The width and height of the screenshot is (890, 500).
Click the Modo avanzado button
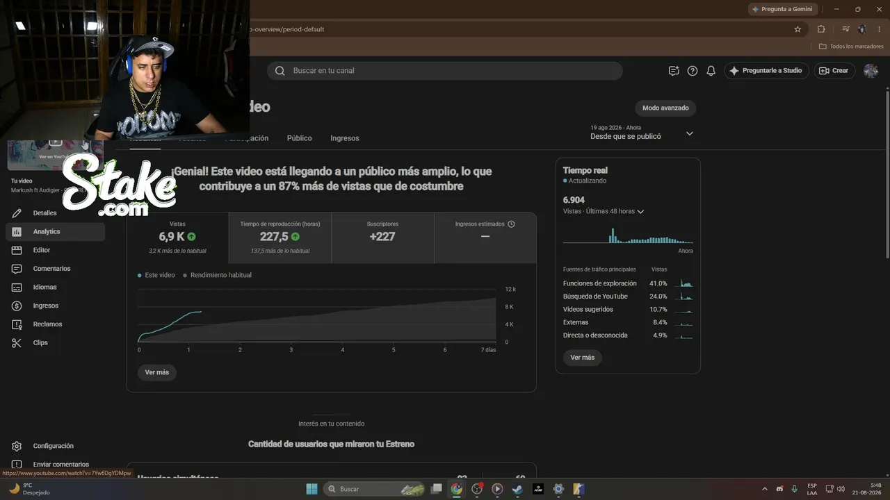(x=665, y=108)
